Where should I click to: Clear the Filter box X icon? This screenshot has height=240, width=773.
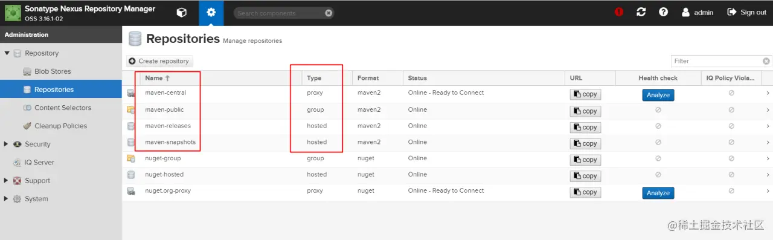point(766,61)
